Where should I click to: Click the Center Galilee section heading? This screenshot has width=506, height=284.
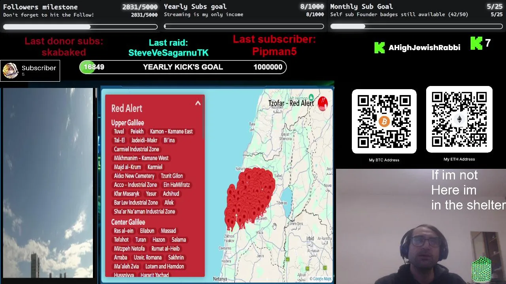click(x=128, y=222)
